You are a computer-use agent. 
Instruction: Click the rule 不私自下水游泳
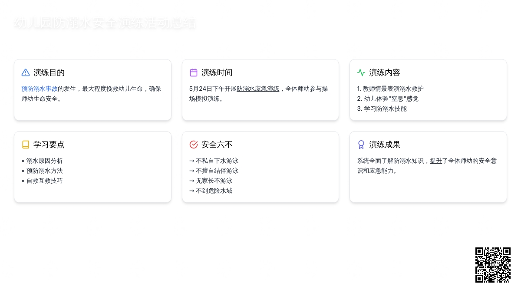click(214, 161)
